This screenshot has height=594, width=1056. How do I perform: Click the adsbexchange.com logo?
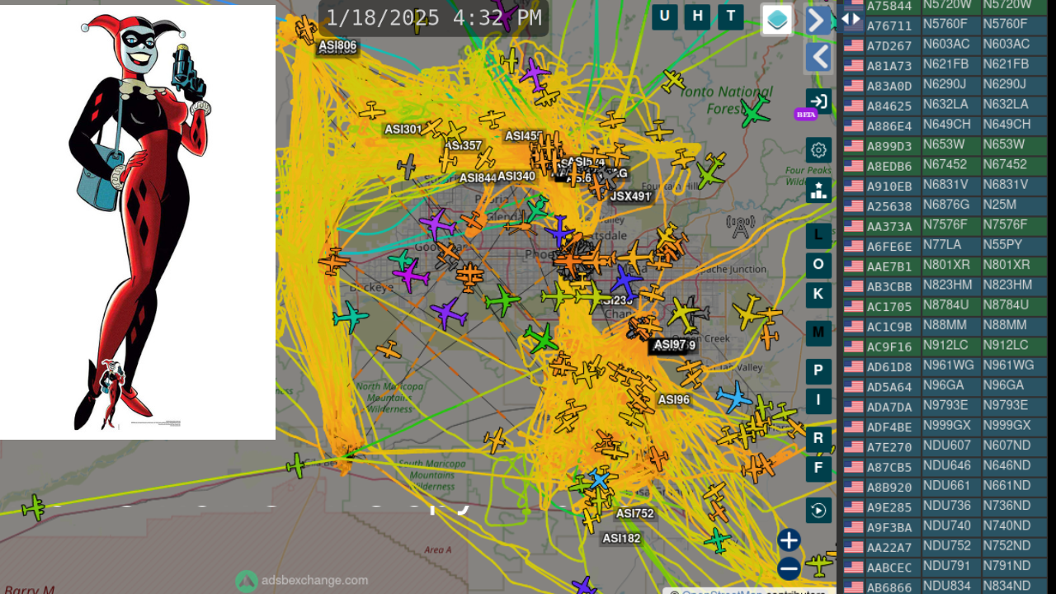click(x=302, y=581)
